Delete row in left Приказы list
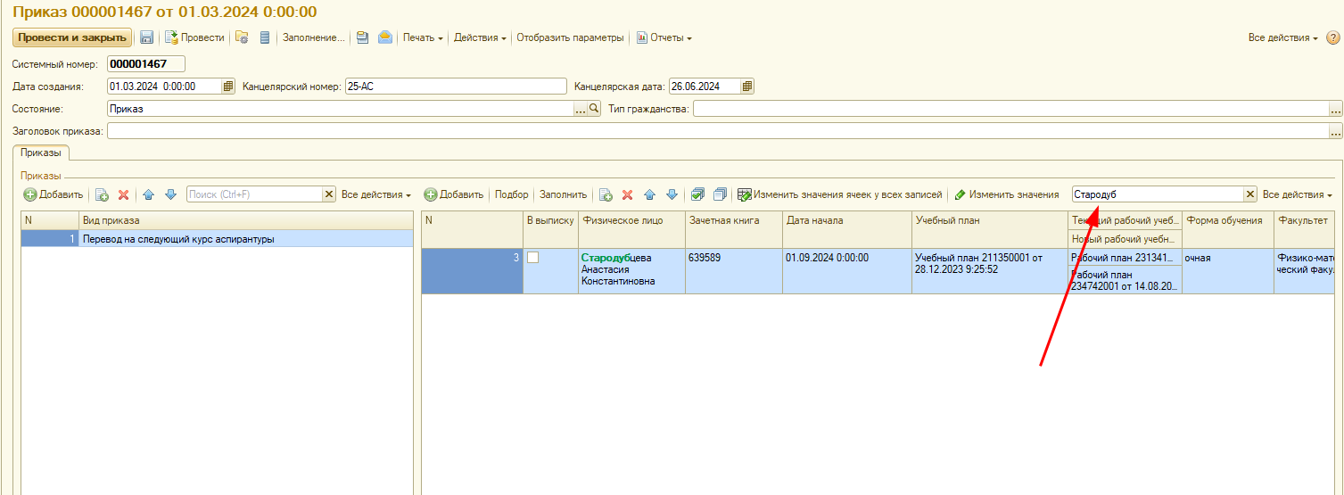This screenshot has height=495, width=1344. click(x=124, y=194)
